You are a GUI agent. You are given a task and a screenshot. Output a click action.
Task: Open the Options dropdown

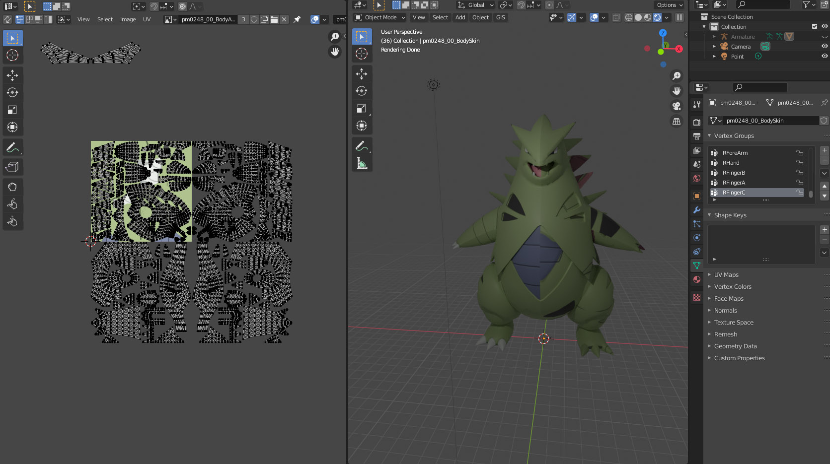[670, 5]
